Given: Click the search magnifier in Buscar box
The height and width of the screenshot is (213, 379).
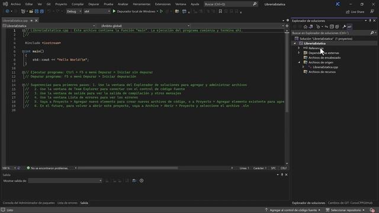Looking at the screenshot, I should pyautogui.click(x=255, y=4).
